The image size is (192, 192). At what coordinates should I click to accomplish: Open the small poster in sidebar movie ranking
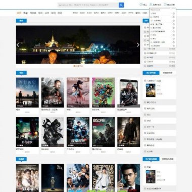[x=151, y=90]
